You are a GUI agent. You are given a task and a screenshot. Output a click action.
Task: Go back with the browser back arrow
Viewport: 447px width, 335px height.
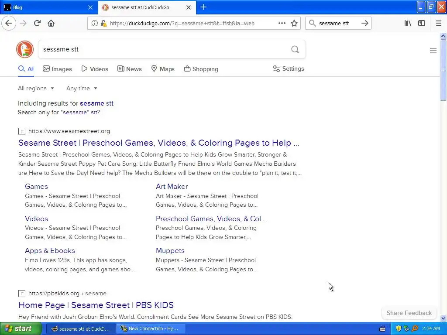[9, 24]
